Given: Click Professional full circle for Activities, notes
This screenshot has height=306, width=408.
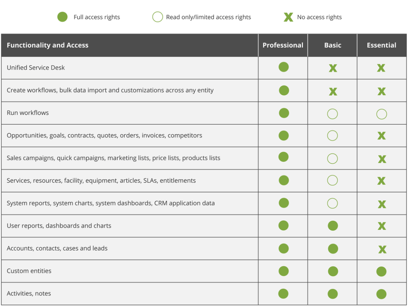Looking at the screenshot, I should pos(283,294).
